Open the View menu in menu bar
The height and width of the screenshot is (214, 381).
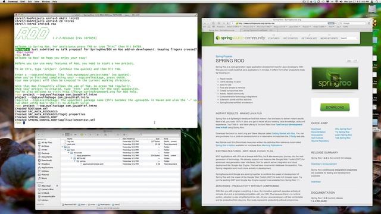(37, 1)
